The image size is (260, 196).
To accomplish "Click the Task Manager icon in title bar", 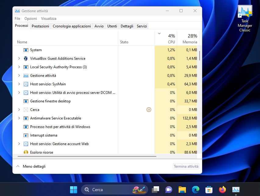I will [x=17, y=11].
